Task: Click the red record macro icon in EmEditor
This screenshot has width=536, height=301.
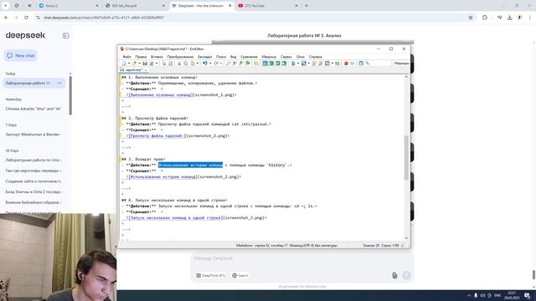Action: [x=346, y=64]
